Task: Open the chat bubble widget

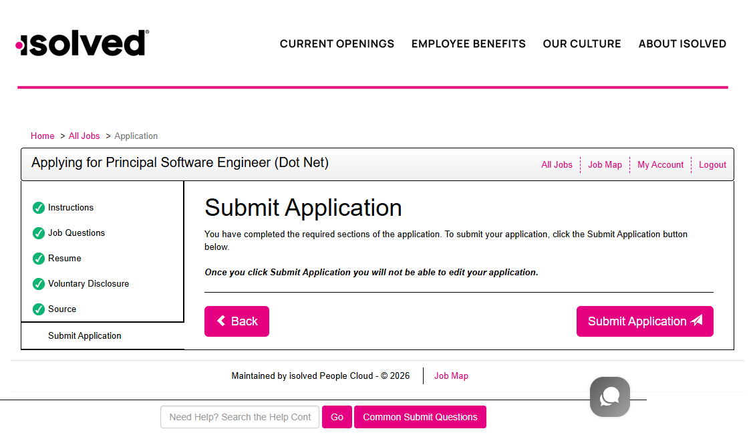Action: click(609, 396)
